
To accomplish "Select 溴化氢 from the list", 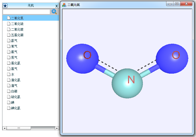I will click(16, 80).
